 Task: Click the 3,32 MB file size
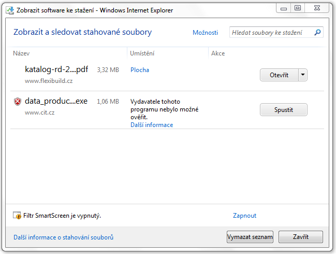coord(108,70)
